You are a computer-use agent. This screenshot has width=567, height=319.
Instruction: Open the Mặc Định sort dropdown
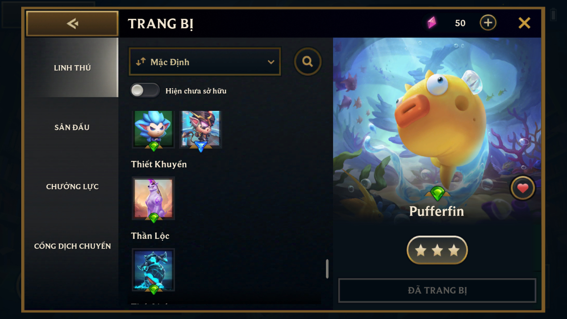tap(205, 62)
